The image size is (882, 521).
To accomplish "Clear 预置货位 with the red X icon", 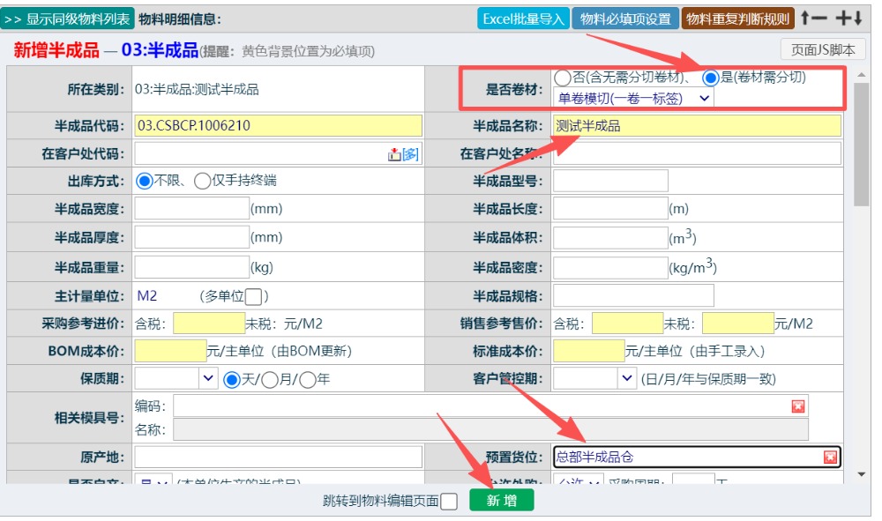I will pos(830,457).
